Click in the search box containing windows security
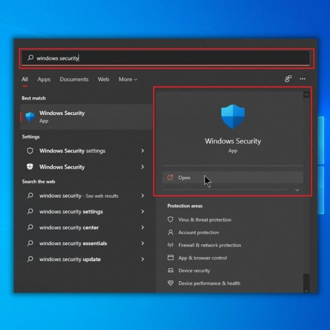The width and height of the screenshot is (330, 330). click(165, 58)
